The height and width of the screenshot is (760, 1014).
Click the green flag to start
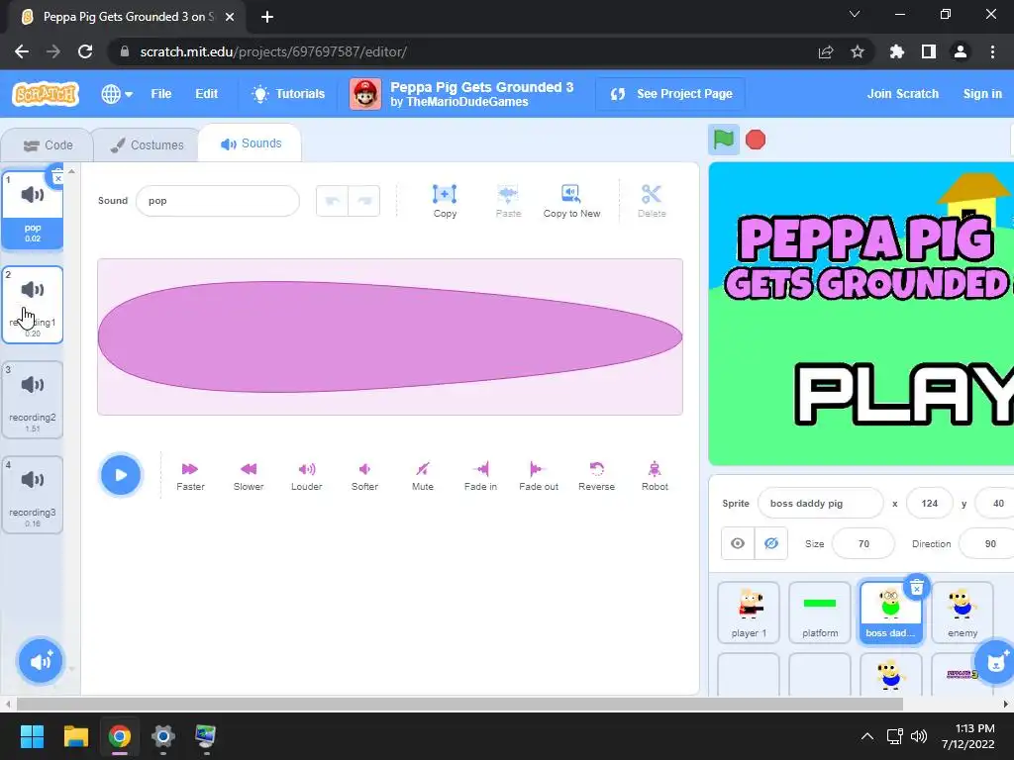(724, 140)
